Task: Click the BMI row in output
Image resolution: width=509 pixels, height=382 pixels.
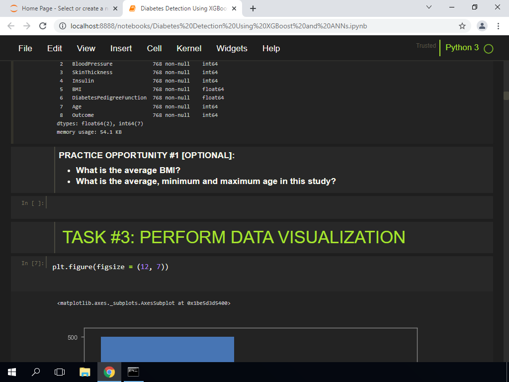Action: [x=142, y=90]
